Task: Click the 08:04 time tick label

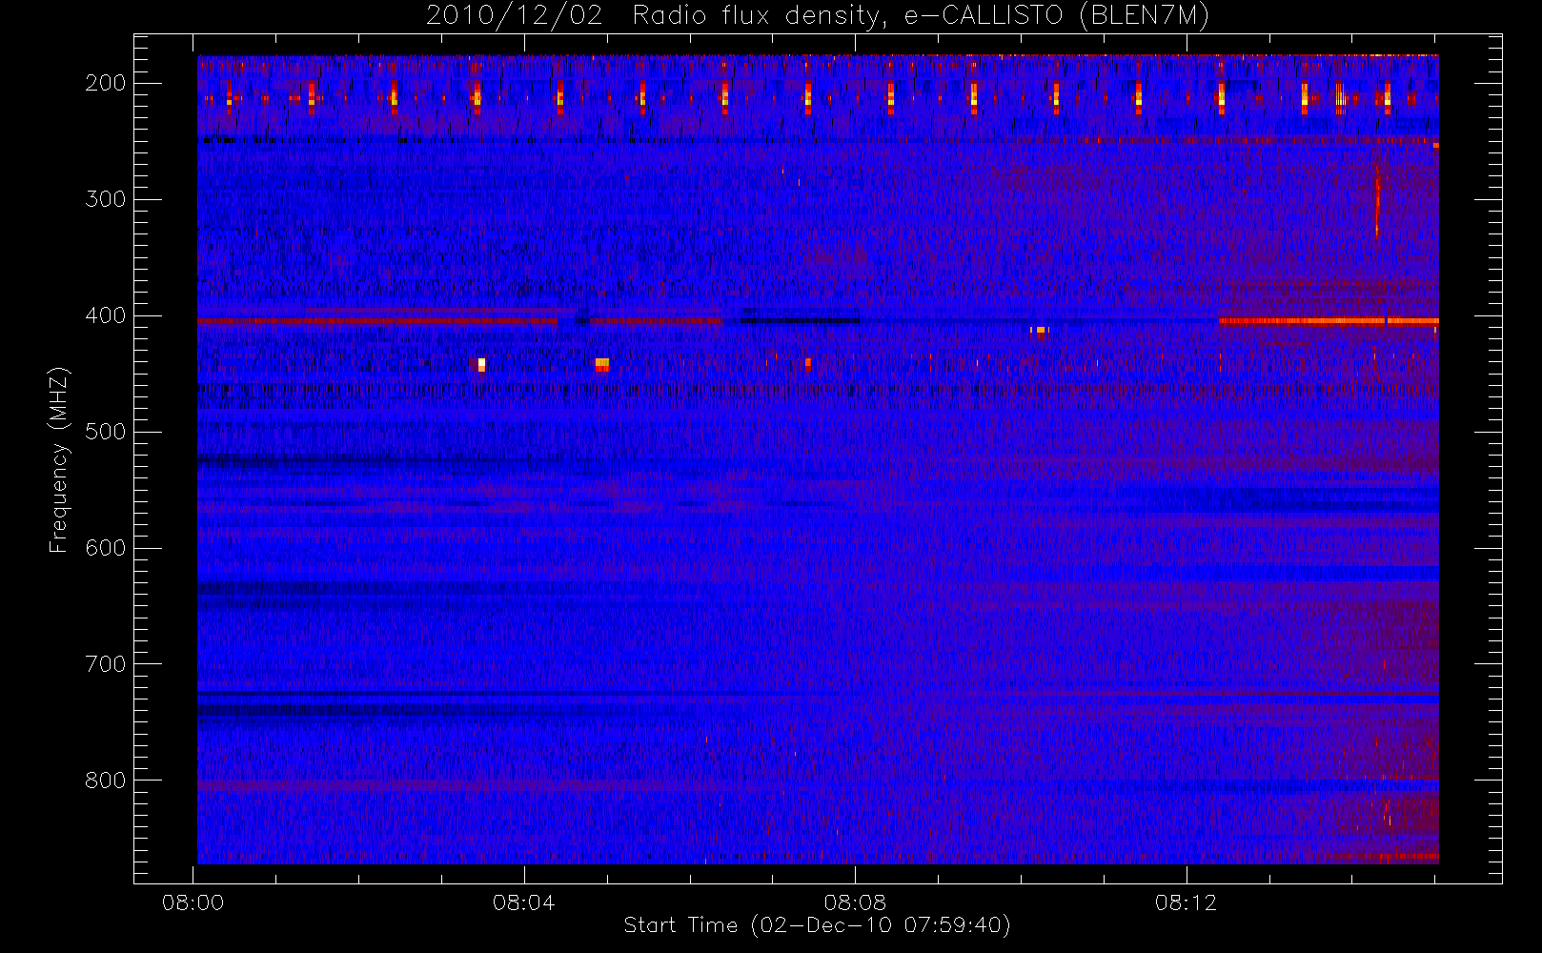Action: (524, 902)
